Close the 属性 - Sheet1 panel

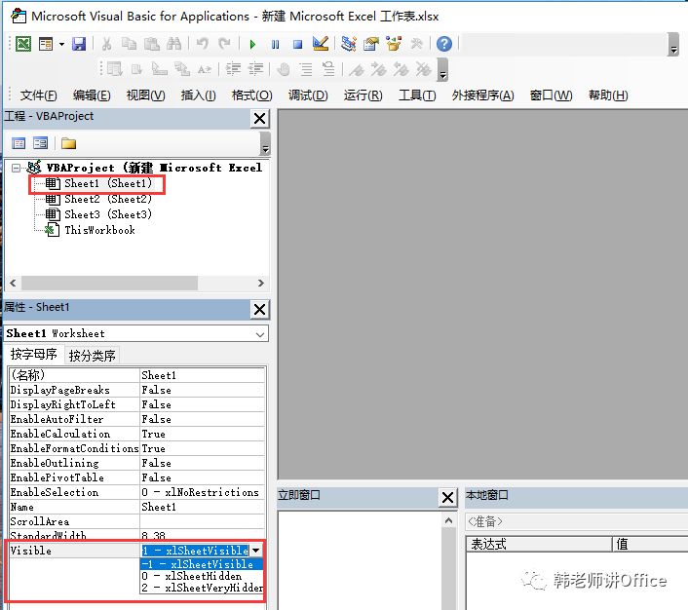[259, 309]
